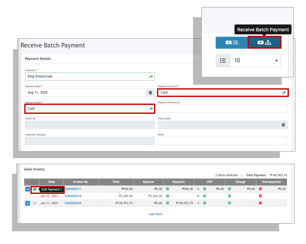Click the Payment Date field Aug 11, 2025
The width and height of the screenshot is (306, 244).
86,92
